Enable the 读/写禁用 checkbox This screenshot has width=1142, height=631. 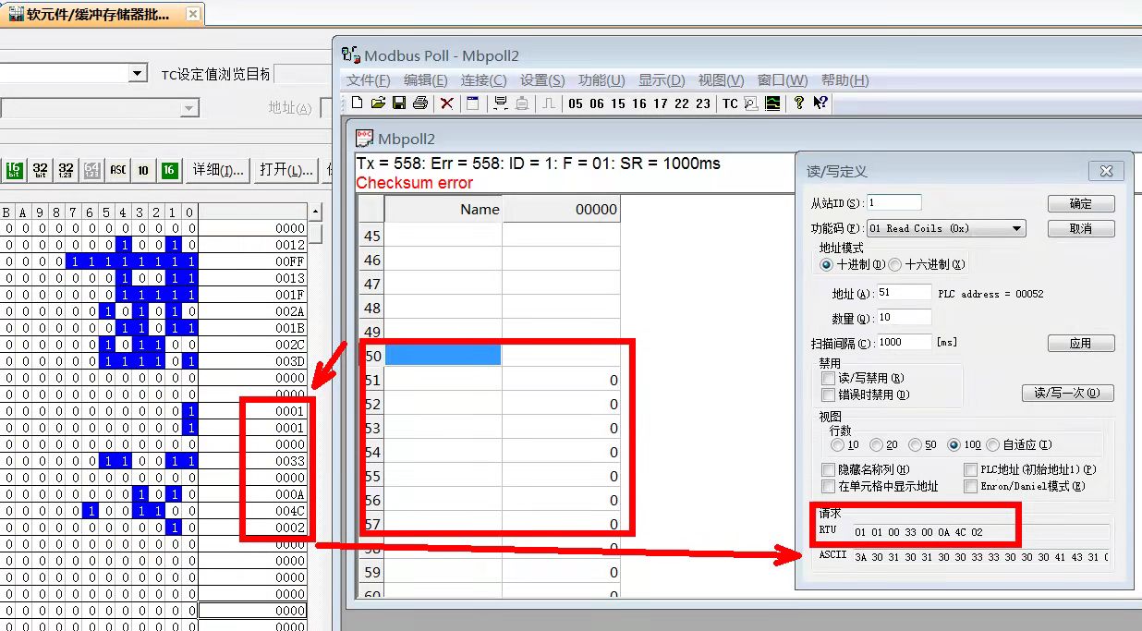[828, 378]
